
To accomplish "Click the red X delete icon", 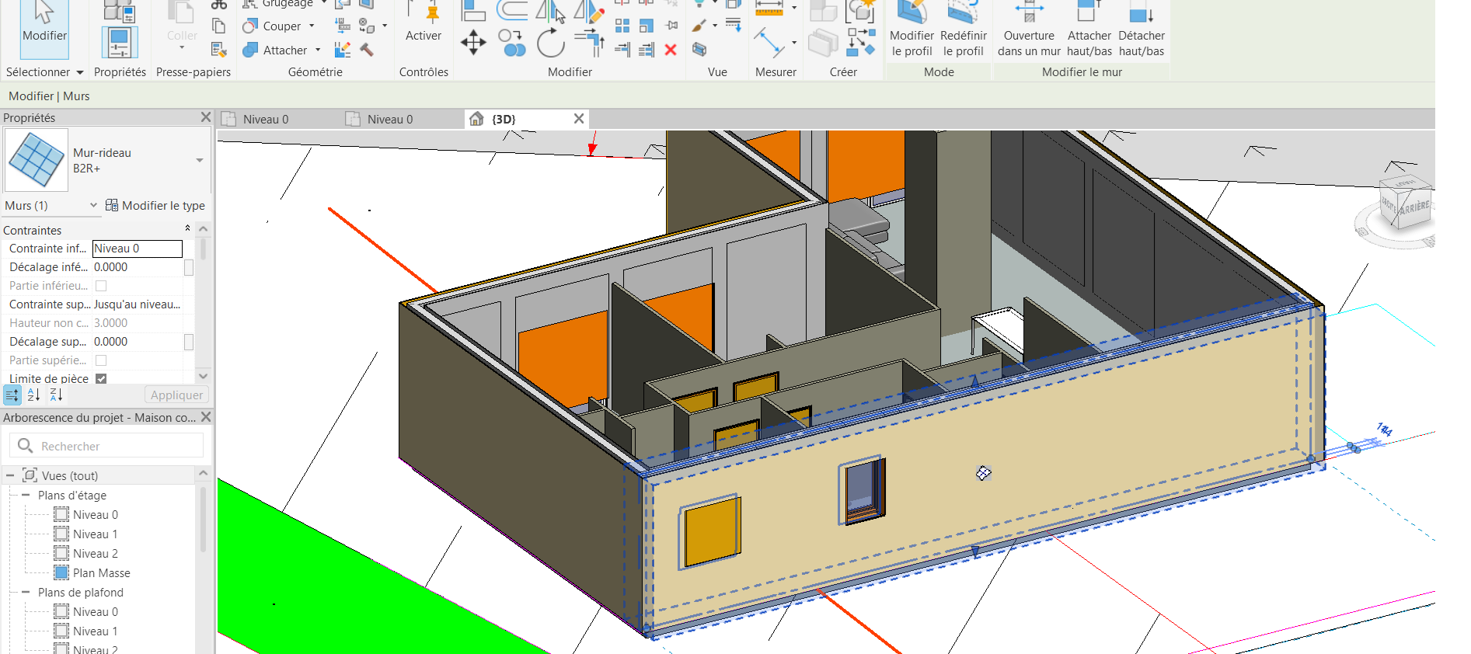I will [671, 50].
